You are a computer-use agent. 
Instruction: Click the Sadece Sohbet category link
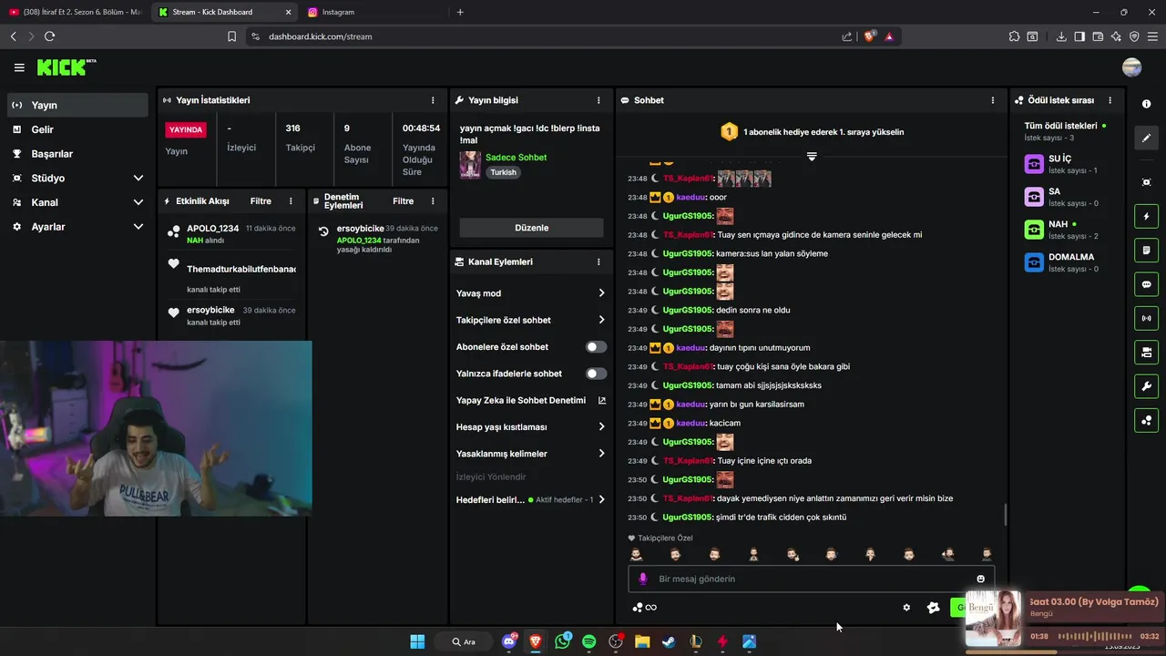[516, 158]
